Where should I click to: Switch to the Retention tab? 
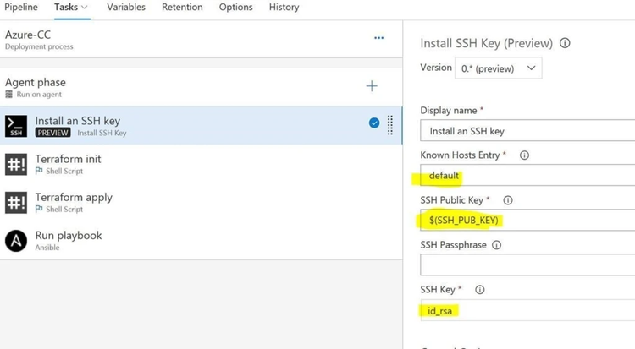182,8
